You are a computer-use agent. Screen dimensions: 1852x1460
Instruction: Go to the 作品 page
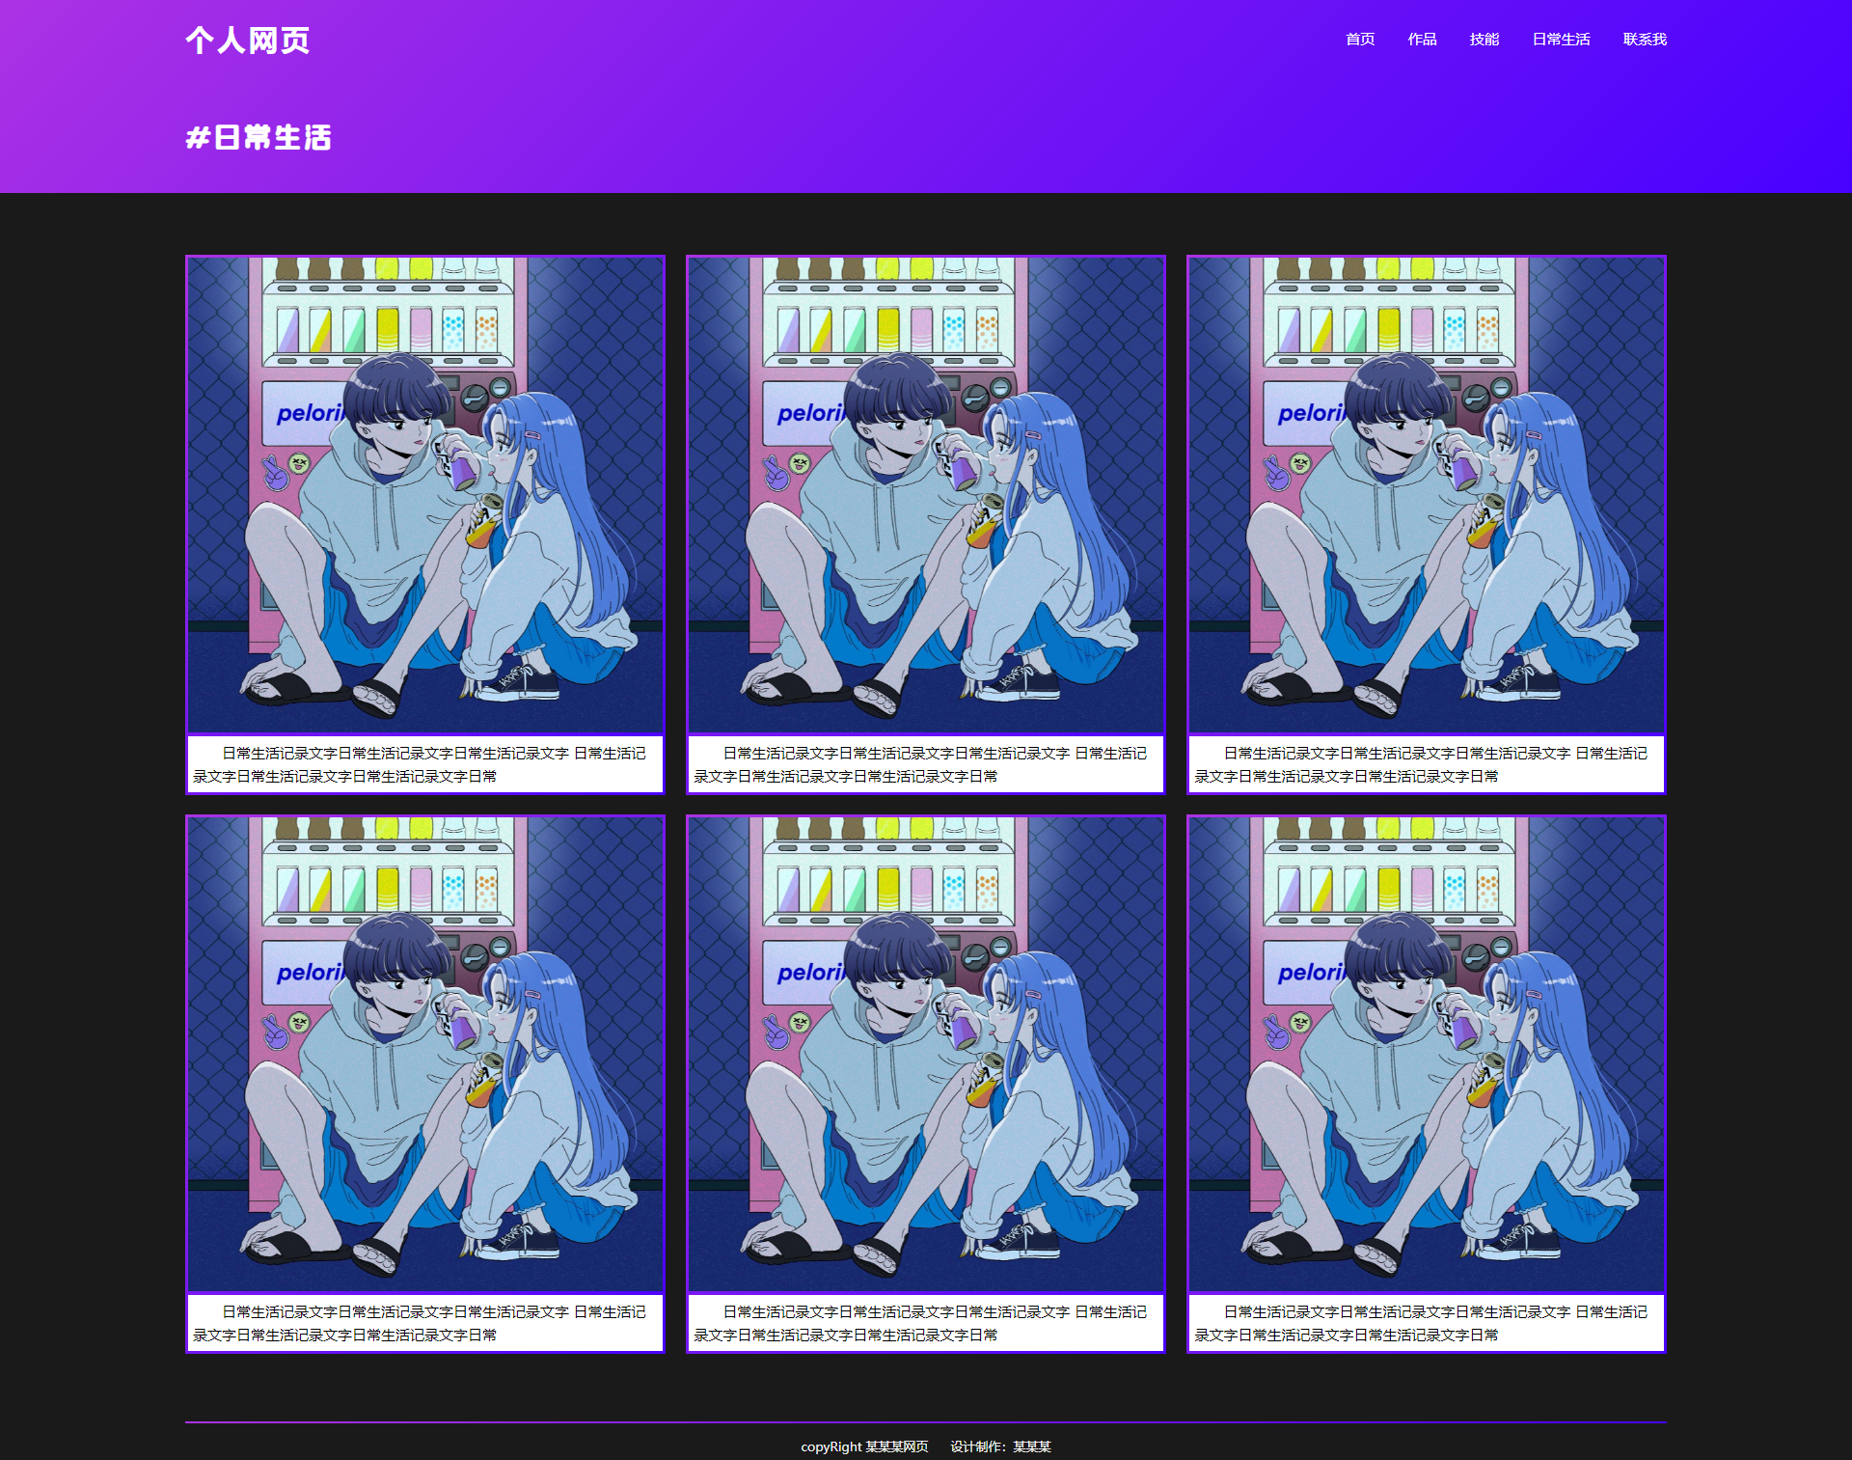tap(1422, 40)
